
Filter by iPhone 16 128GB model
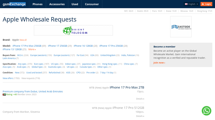(x=83, y=46)
